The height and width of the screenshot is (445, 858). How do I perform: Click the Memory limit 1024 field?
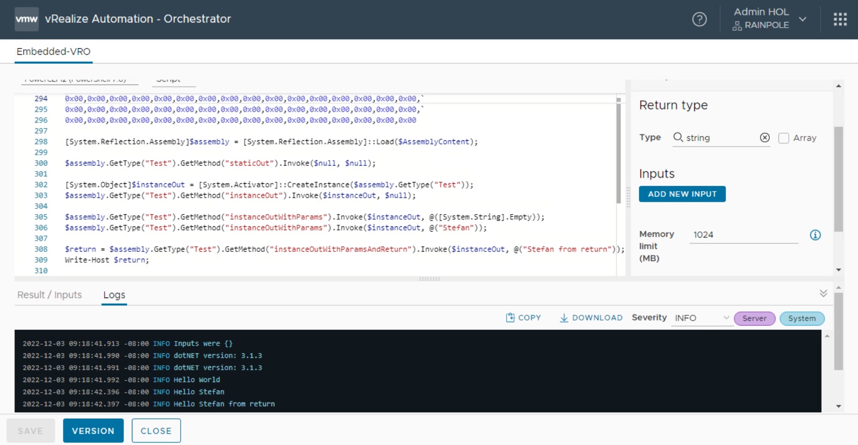(744, 235)
